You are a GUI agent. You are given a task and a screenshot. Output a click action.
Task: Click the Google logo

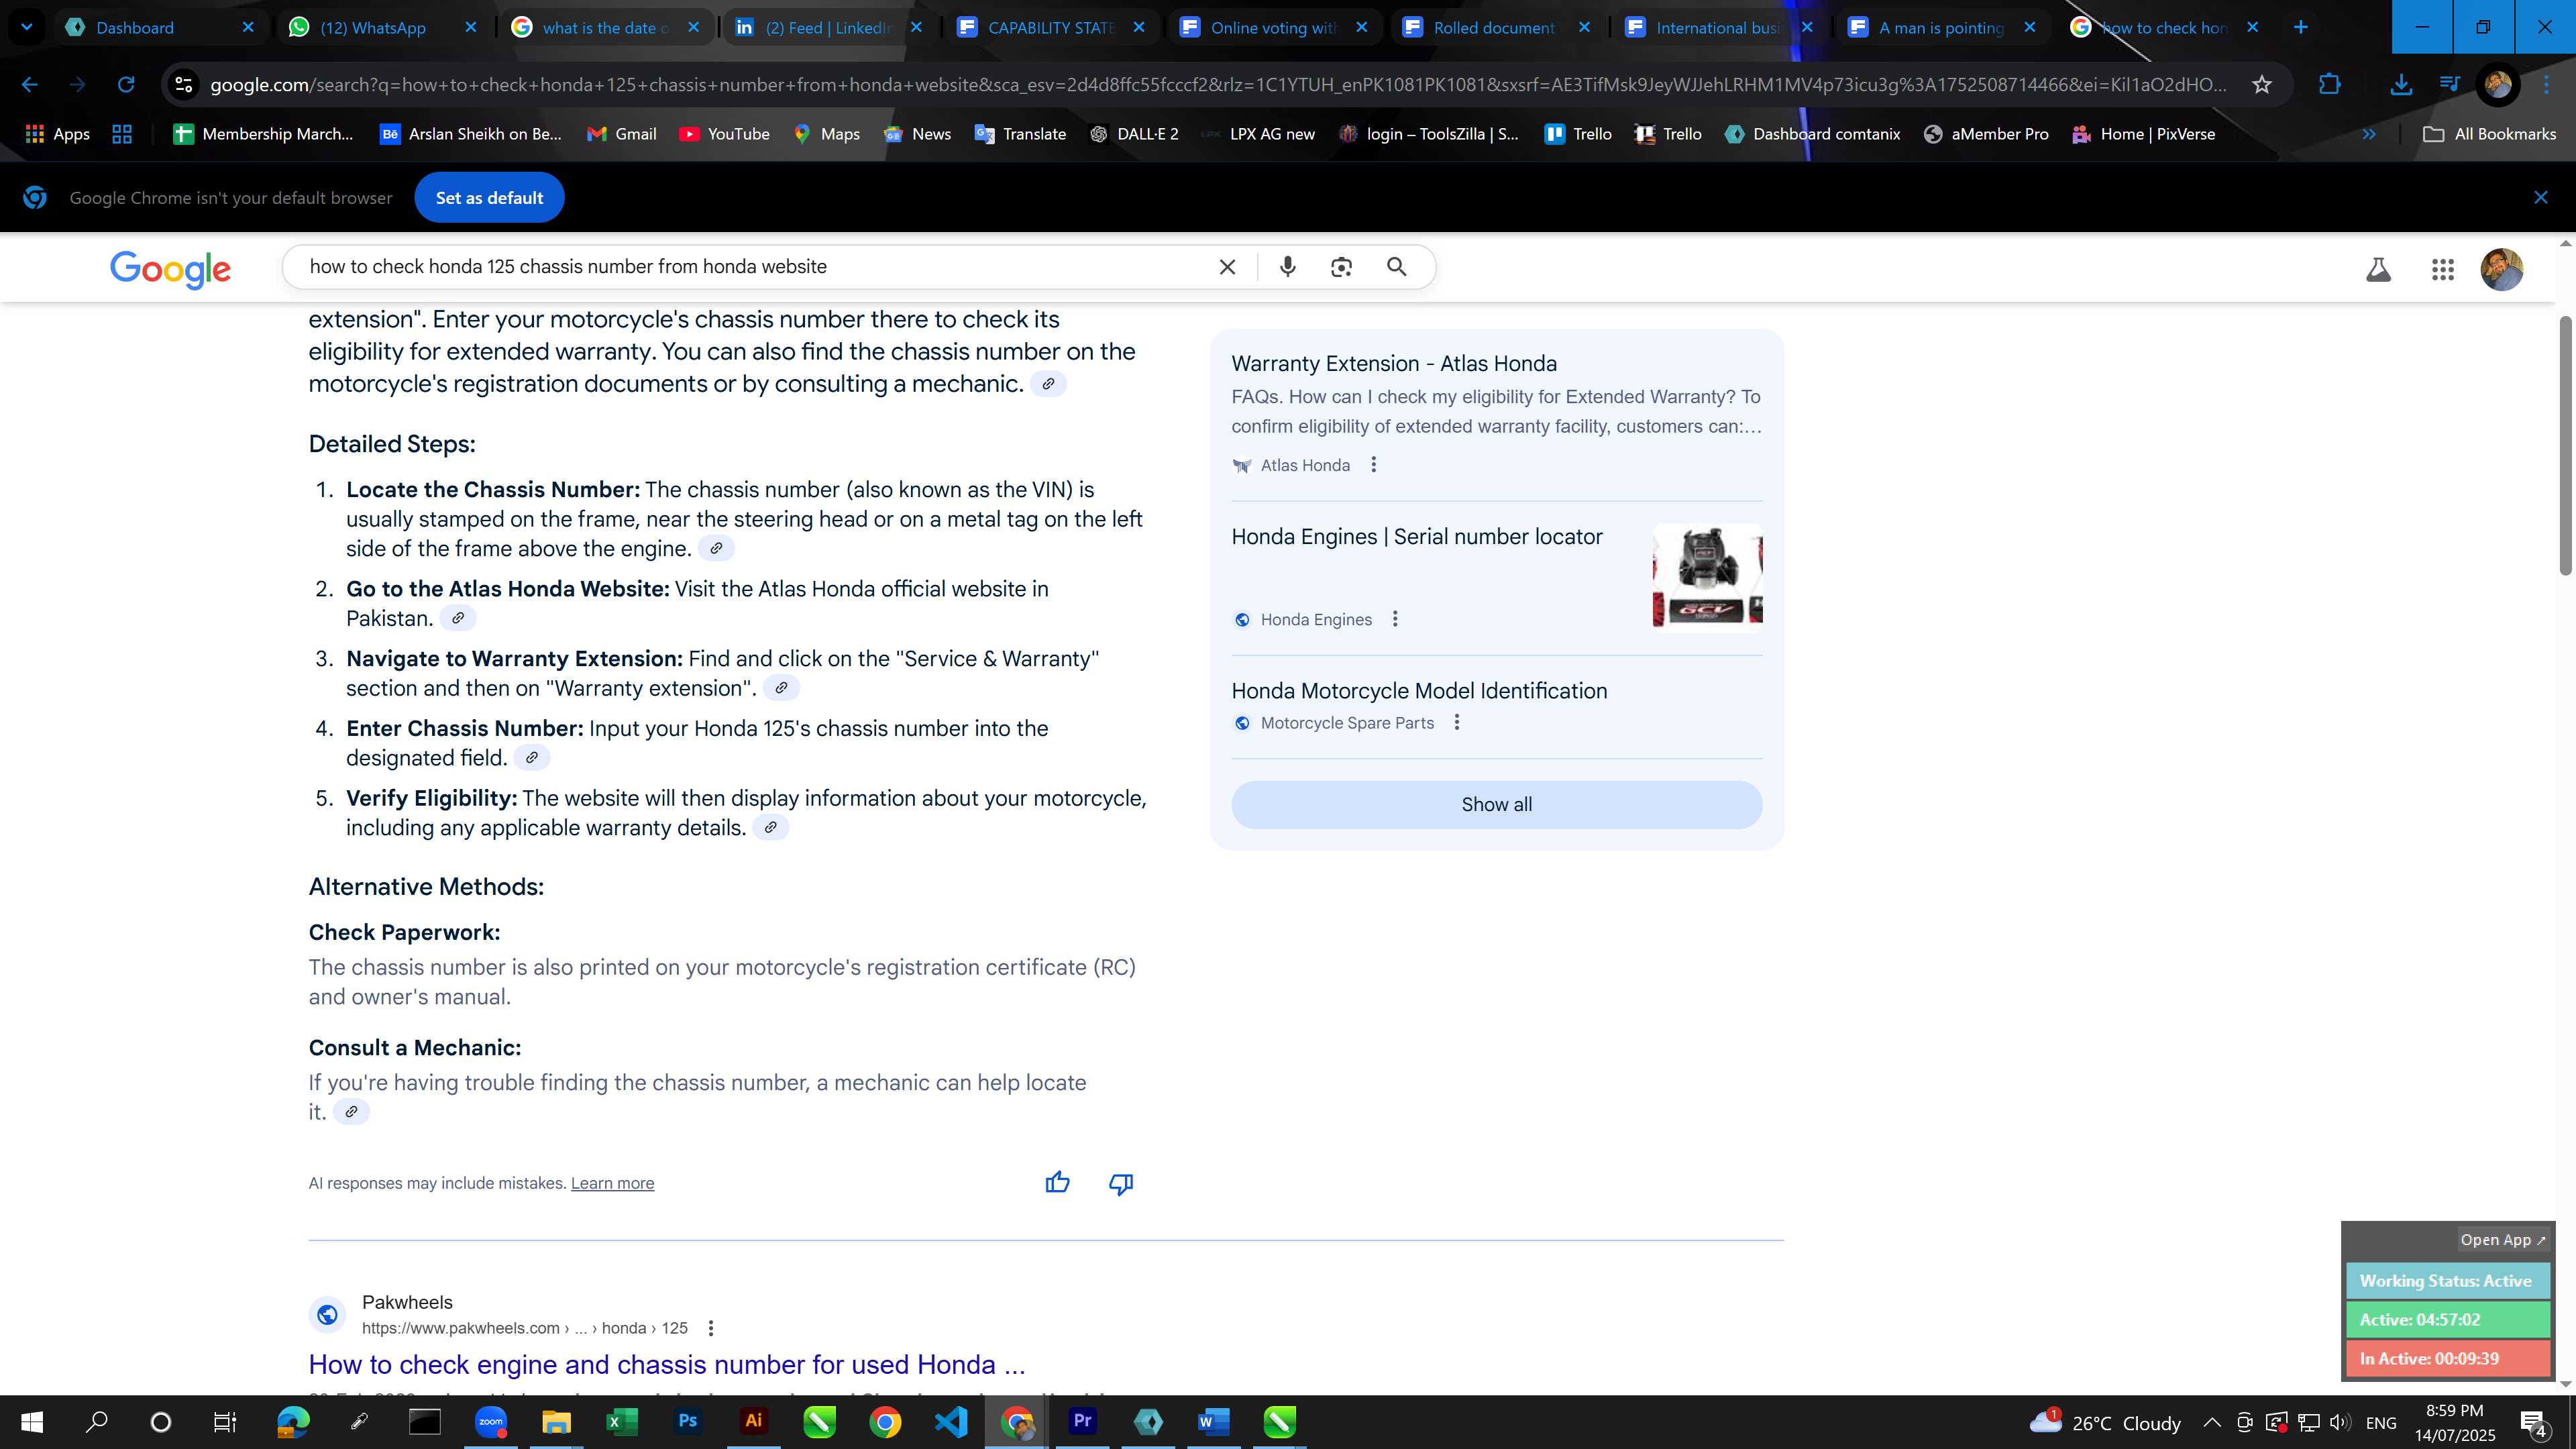tap(170, 268)
